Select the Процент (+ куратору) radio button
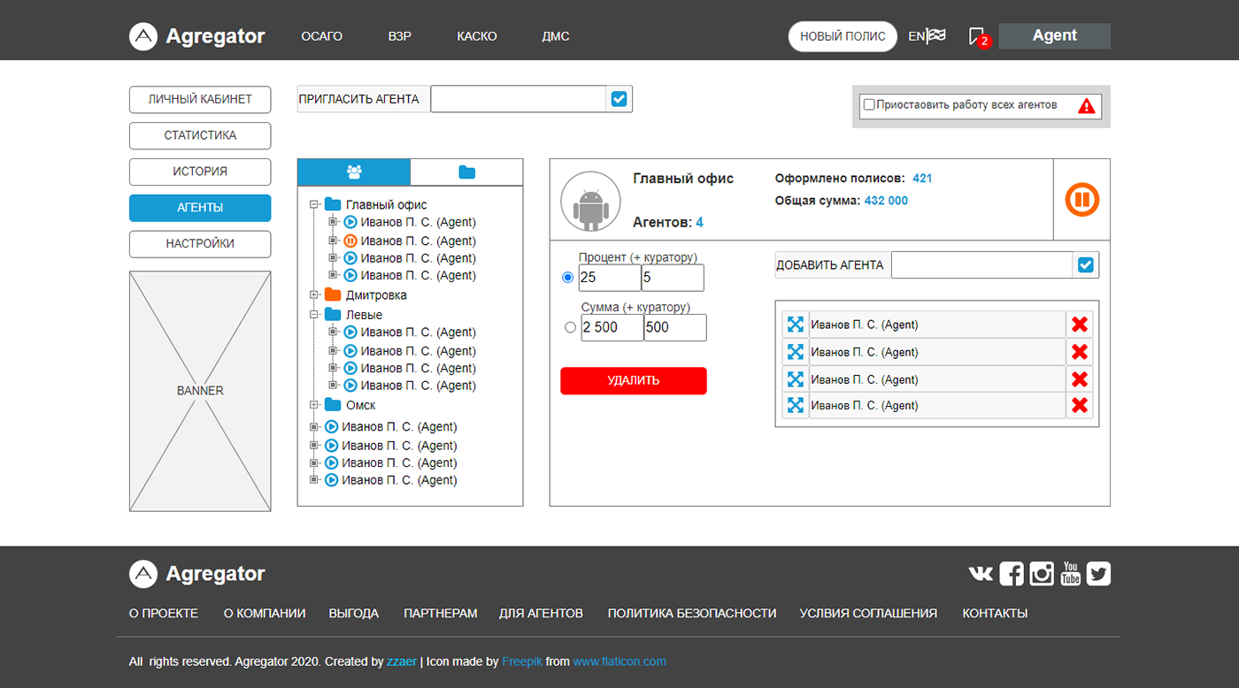1239x688 pixels. coord(568,278)
